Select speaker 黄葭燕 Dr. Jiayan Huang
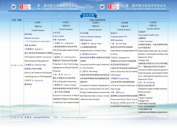The width and height of the screenshot is (177, 128). point(65,85)
